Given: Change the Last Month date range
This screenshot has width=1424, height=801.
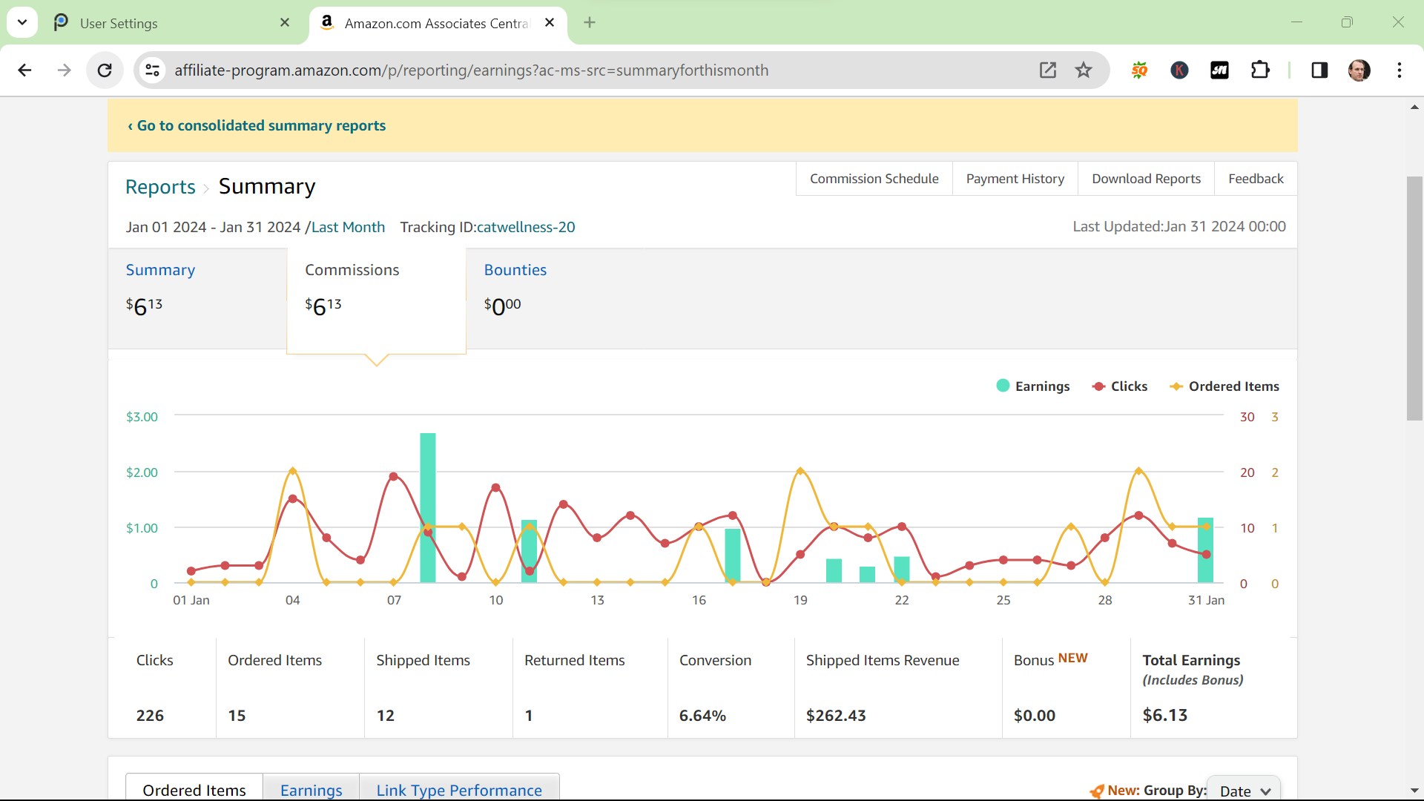Looking at the screenshot, I should [348, 227].
